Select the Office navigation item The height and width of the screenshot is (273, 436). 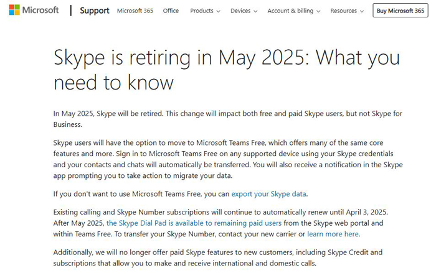coord(171,11)
